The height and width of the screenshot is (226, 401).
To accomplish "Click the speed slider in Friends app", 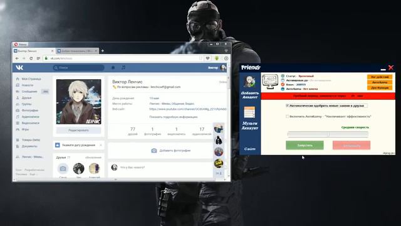I will coord(328,134).
